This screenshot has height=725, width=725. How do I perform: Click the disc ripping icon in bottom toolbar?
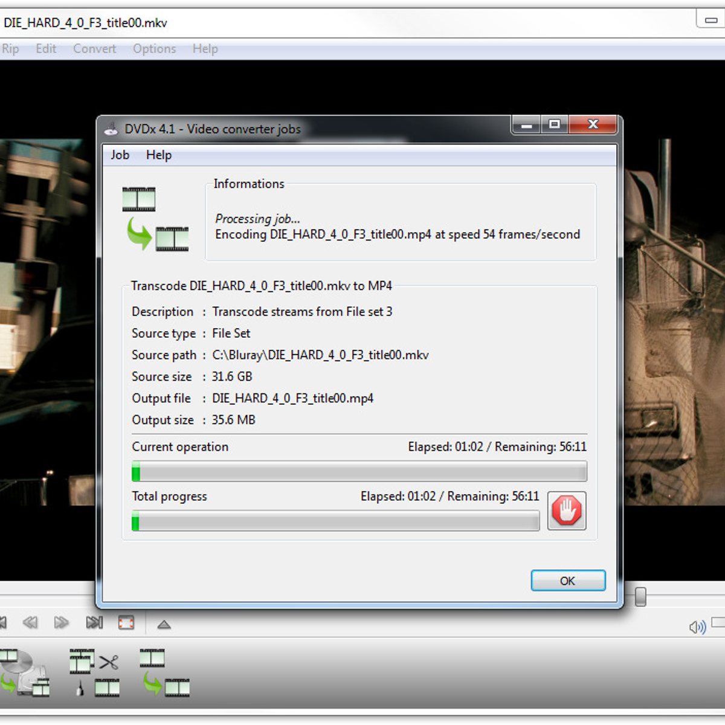point(25,672)
